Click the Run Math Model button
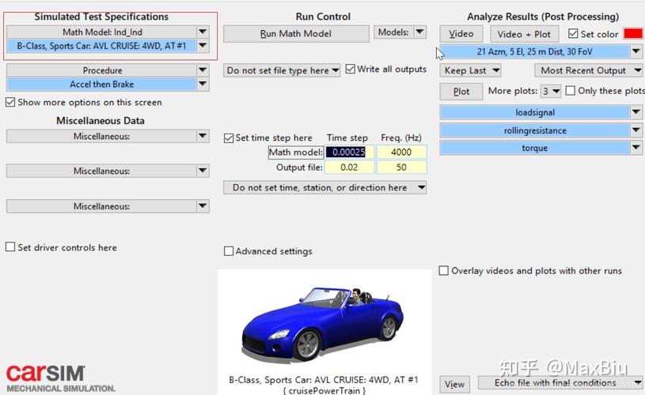The image size is (645, 395). click(x=296, y=34)
